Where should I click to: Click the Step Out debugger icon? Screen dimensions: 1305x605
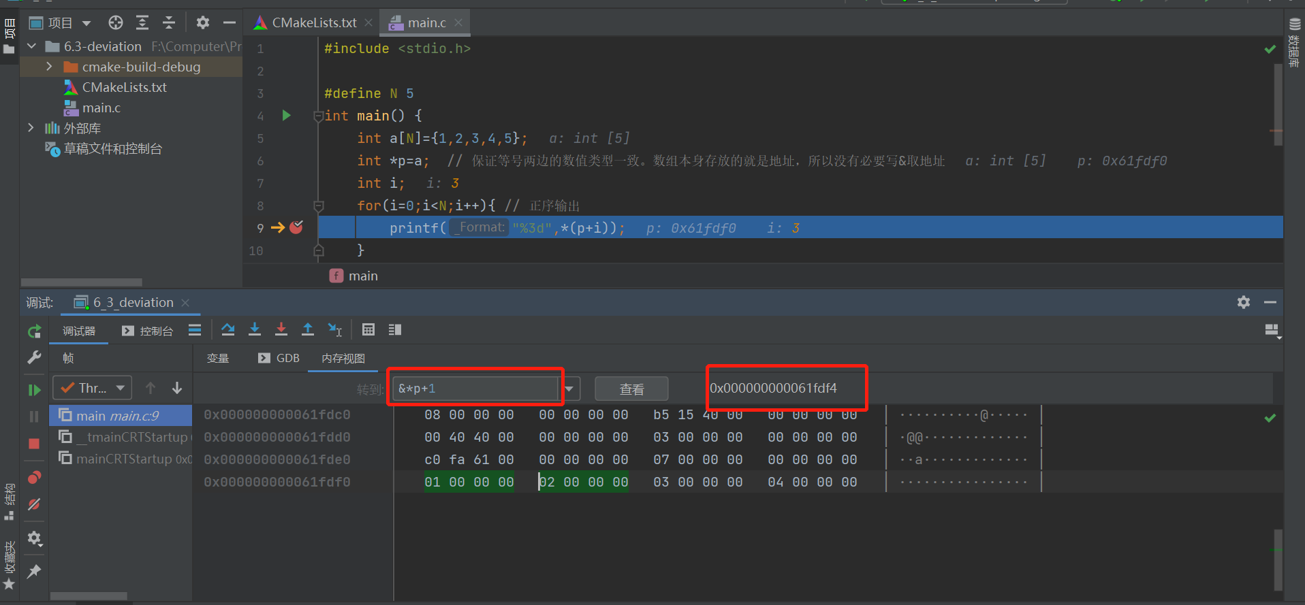[308, 330]
